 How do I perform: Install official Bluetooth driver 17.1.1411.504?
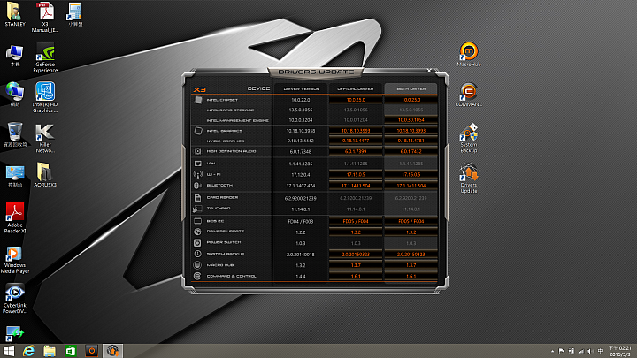356,186
